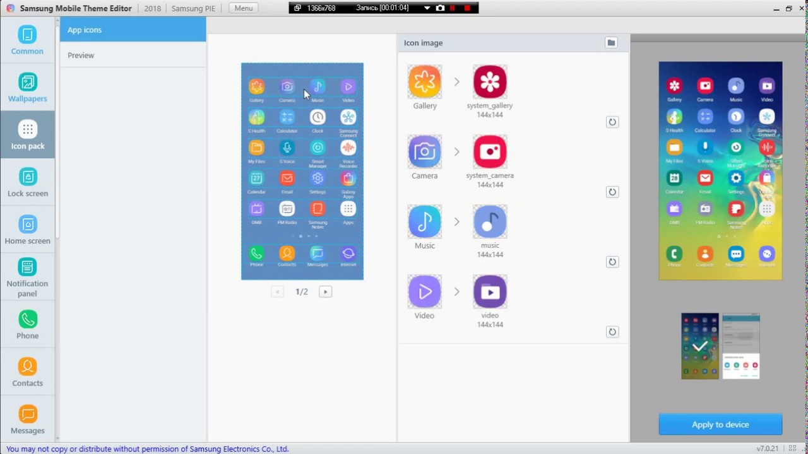Click the Samsung copyright notice text
The width and height of the screenshot is (808, 454).
point(148,449)
